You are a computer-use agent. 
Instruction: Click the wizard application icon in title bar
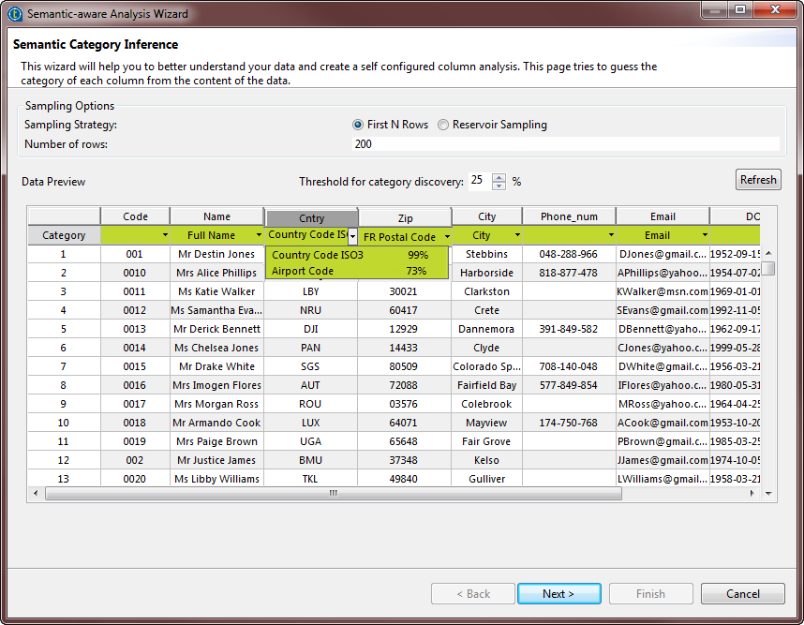(14, 14)
